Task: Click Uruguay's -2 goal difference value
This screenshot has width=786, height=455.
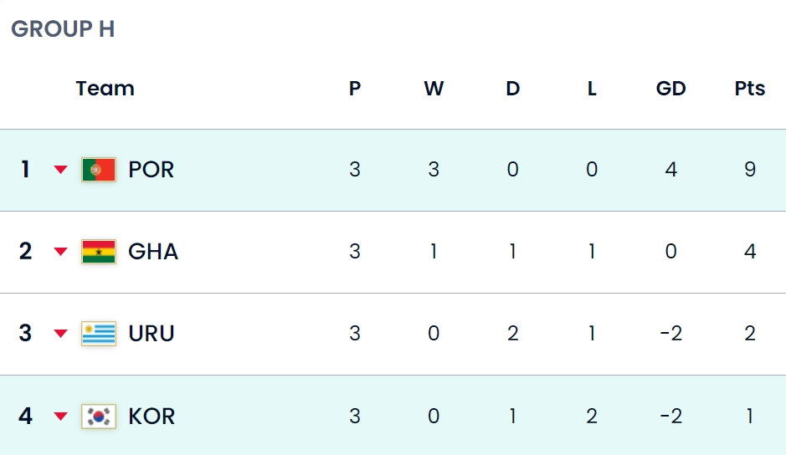Action: pyautogui.click(x=671, y=334)
